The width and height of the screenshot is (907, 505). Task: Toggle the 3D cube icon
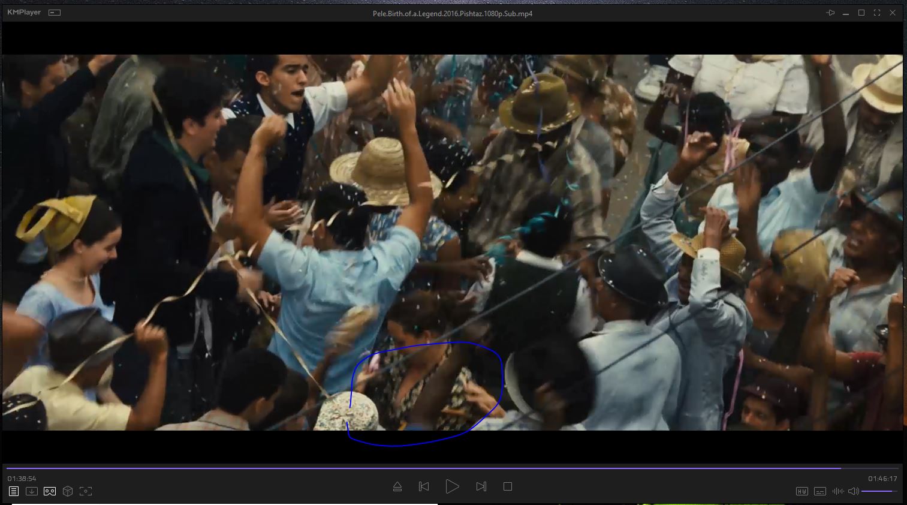click(68, 491)
